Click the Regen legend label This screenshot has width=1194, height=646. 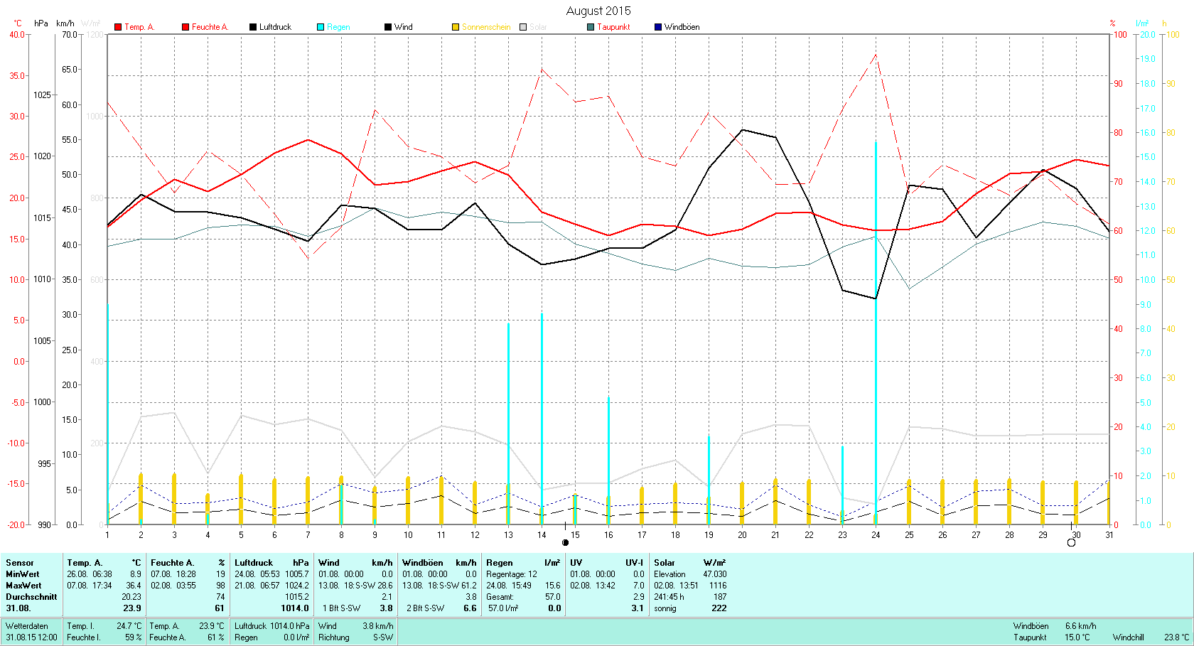pos(338,27)
